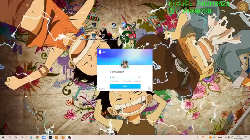Open weather widget showing 13°C
The image size is (250, 140).
click(x=215, y=137)
